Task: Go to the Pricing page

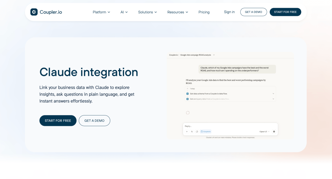Action: pyautogui.click(x=204, y=12)
